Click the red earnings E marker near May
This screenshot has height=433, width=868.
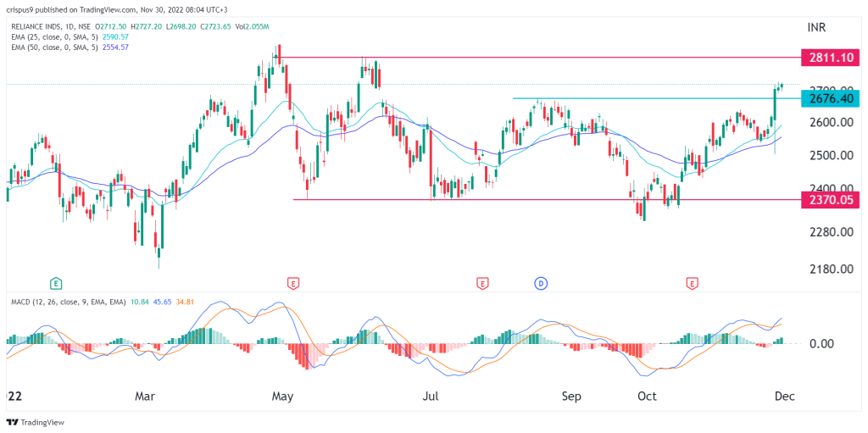pyautogui.click(x=293, y=284)
